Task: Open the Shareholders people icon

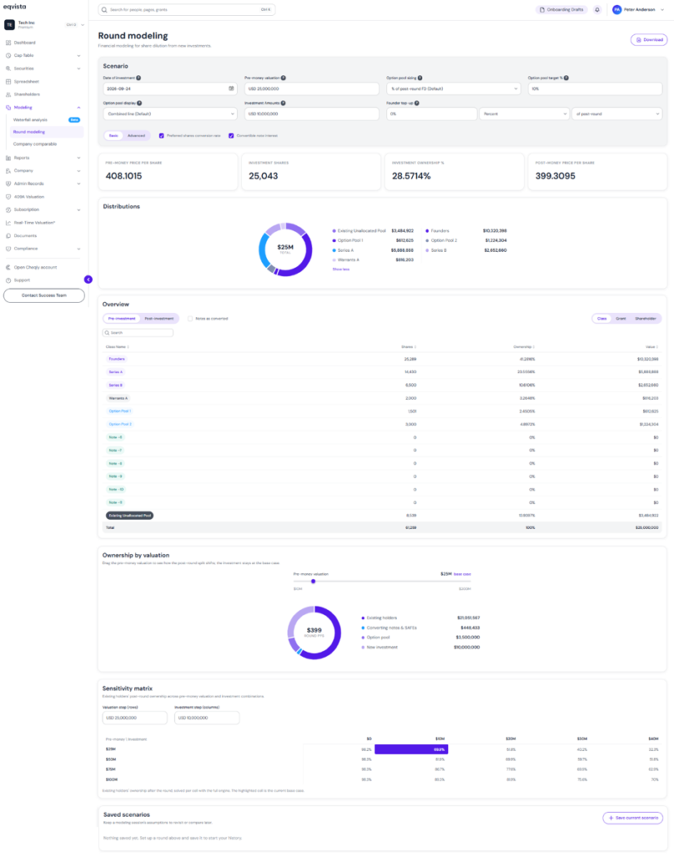Action: click(8, 95)
